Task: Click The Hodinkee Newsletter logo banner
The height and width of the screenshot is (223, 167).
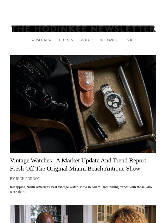Action: (x=83, y=29)
